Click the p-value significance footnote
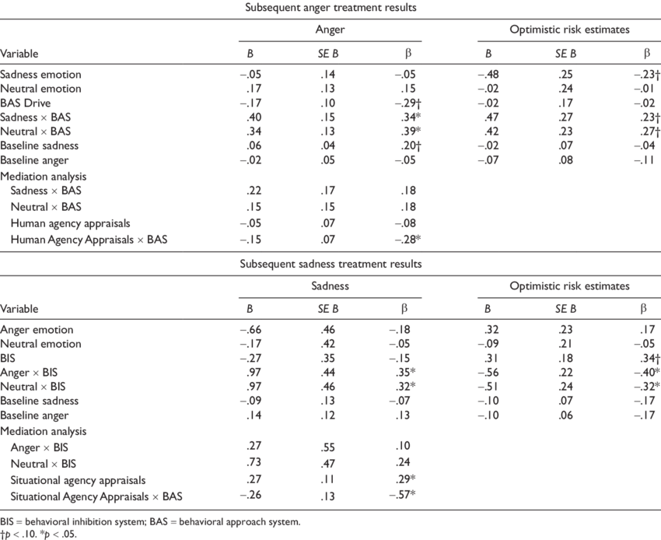This screenshot has height=540, width=661. click(39, 534)
